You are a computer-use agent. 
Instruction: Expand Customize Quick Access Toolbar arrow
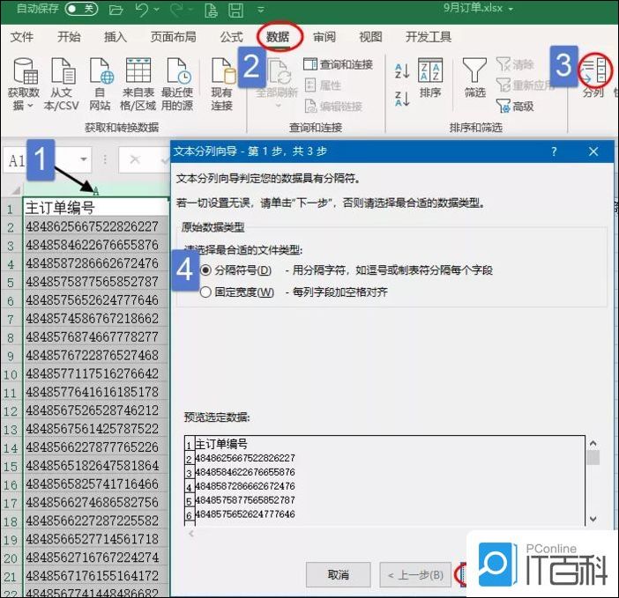(260, 10)
